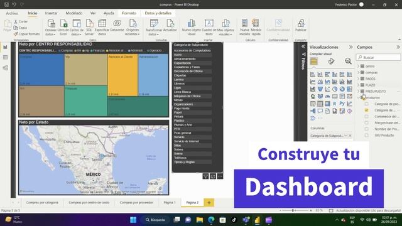Check the Nombre del Pro... field

click(x=366, y=129)
